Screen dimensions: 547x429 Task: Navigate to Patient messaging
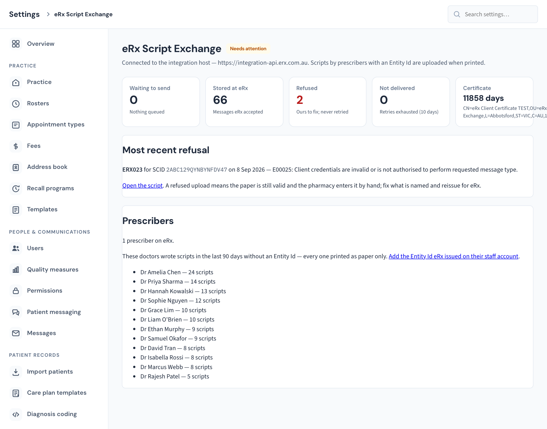[54, 312]
